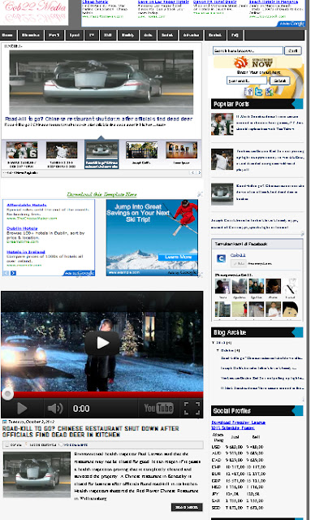Open the main post title Road-Kill To Go

click(x=90, y=431)
